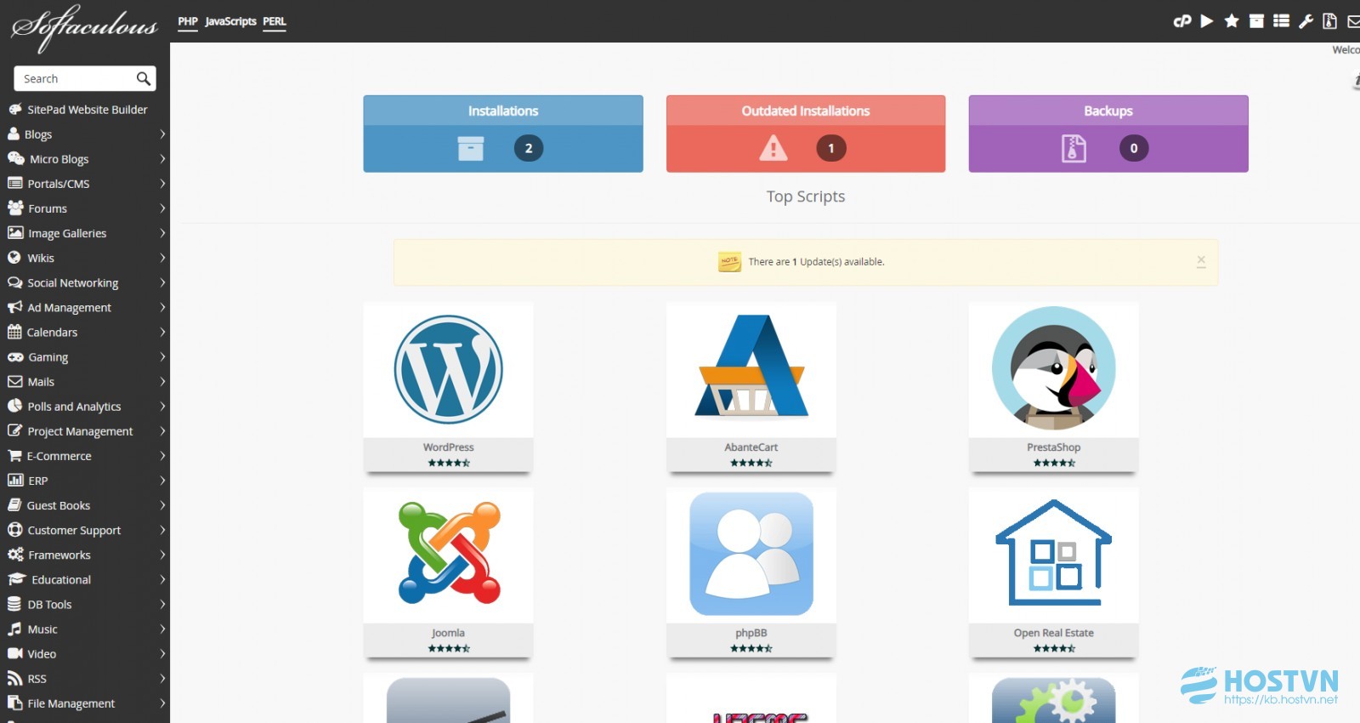Click the note icon in update notice
This screenshot has height=723, width=1360.
pyautogui.click(x=729, y=262)
